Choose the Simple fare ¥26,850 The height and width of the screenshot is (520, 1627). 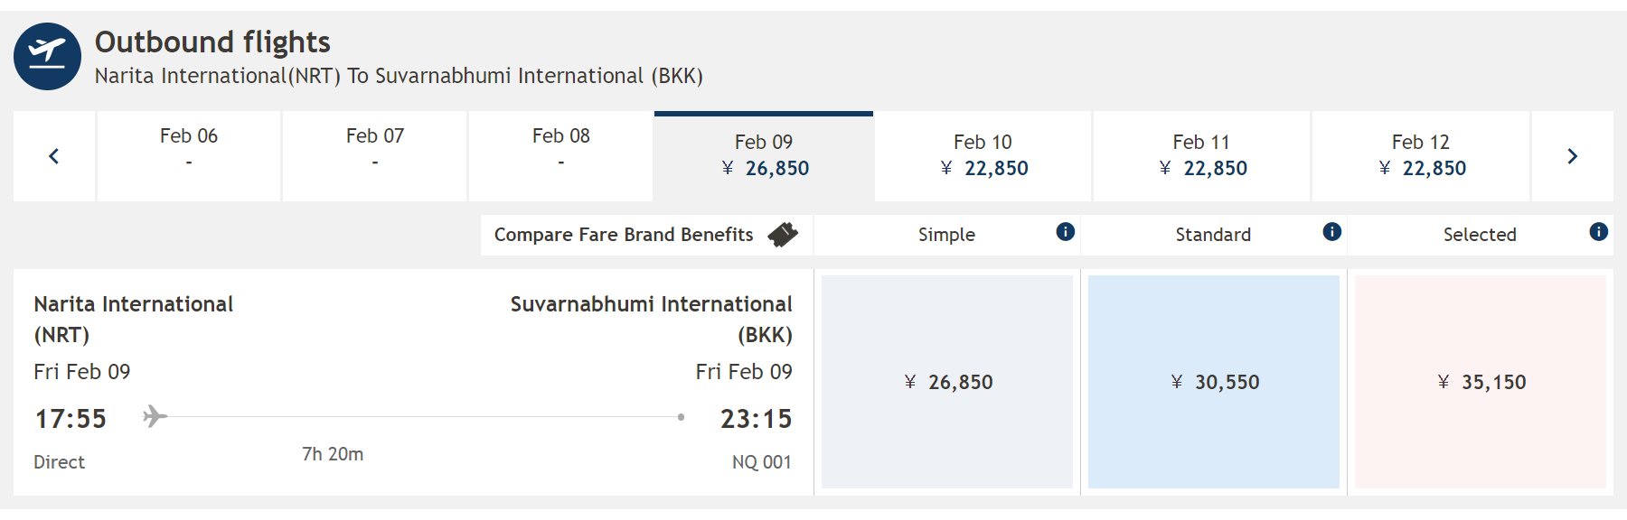pyautogui.click(x=947, y=382)
